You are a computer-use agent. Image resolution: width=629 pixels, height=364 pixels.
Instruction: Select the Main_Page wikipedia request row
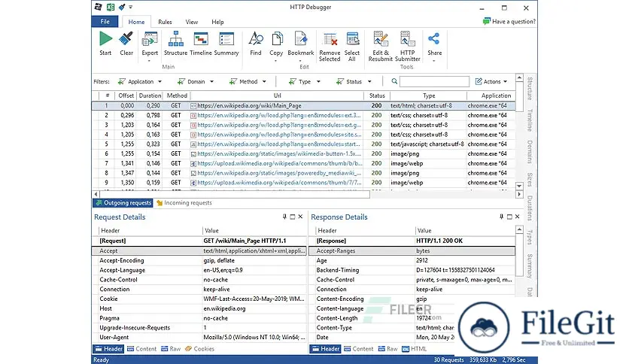coord(303,106)
